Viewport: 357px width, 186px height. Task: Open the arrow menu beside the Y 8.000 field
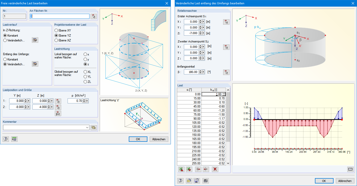(x=29, y=101)
